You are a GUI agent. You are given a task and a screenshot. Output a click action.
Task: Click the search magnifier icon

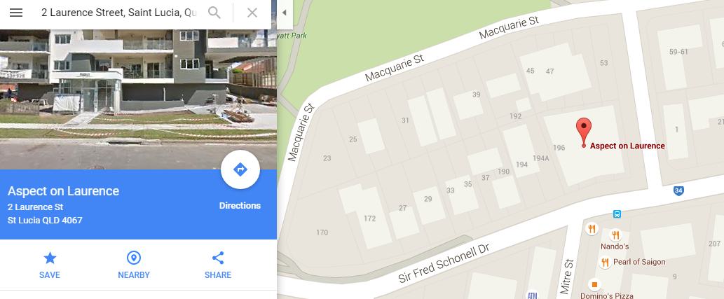pos(214,13)
